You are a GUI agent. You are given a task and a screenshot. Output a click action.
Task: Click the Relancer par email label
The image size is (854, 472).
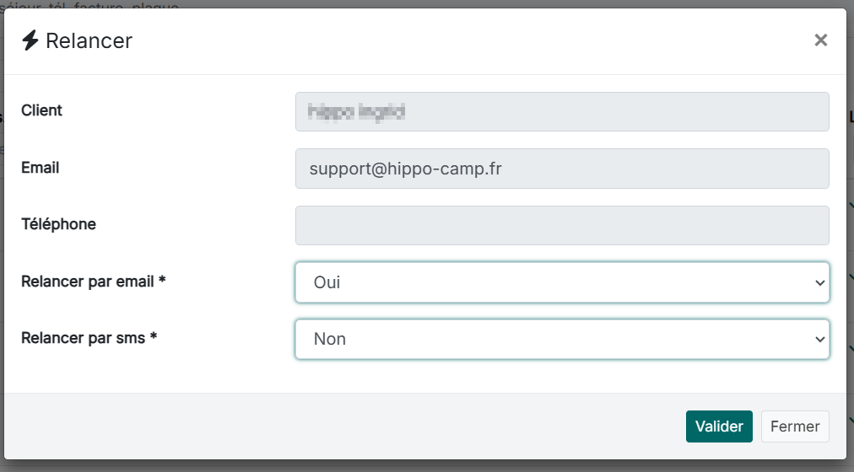[93, 282]
